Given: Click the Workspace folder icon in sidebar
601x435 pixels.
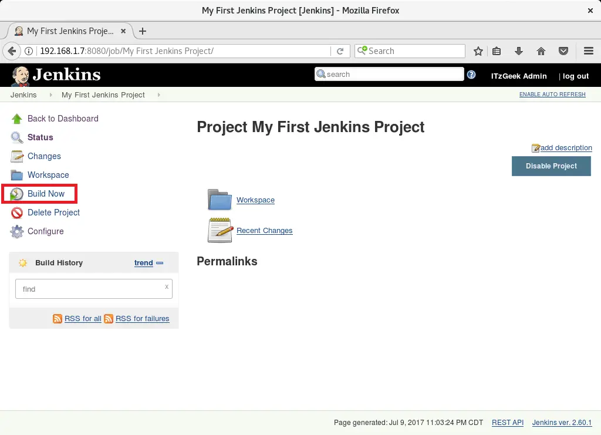Looking at the screenshot, I should click(x=16, y=175).
